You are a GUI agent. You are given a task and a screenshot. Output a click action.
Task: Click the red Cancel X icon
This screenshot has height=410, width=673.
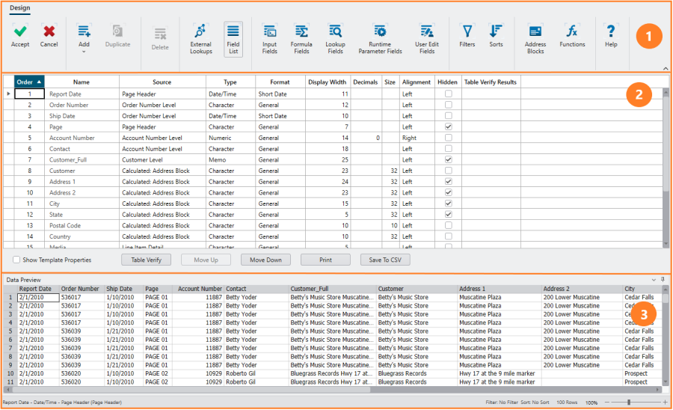tap(49, 32)
